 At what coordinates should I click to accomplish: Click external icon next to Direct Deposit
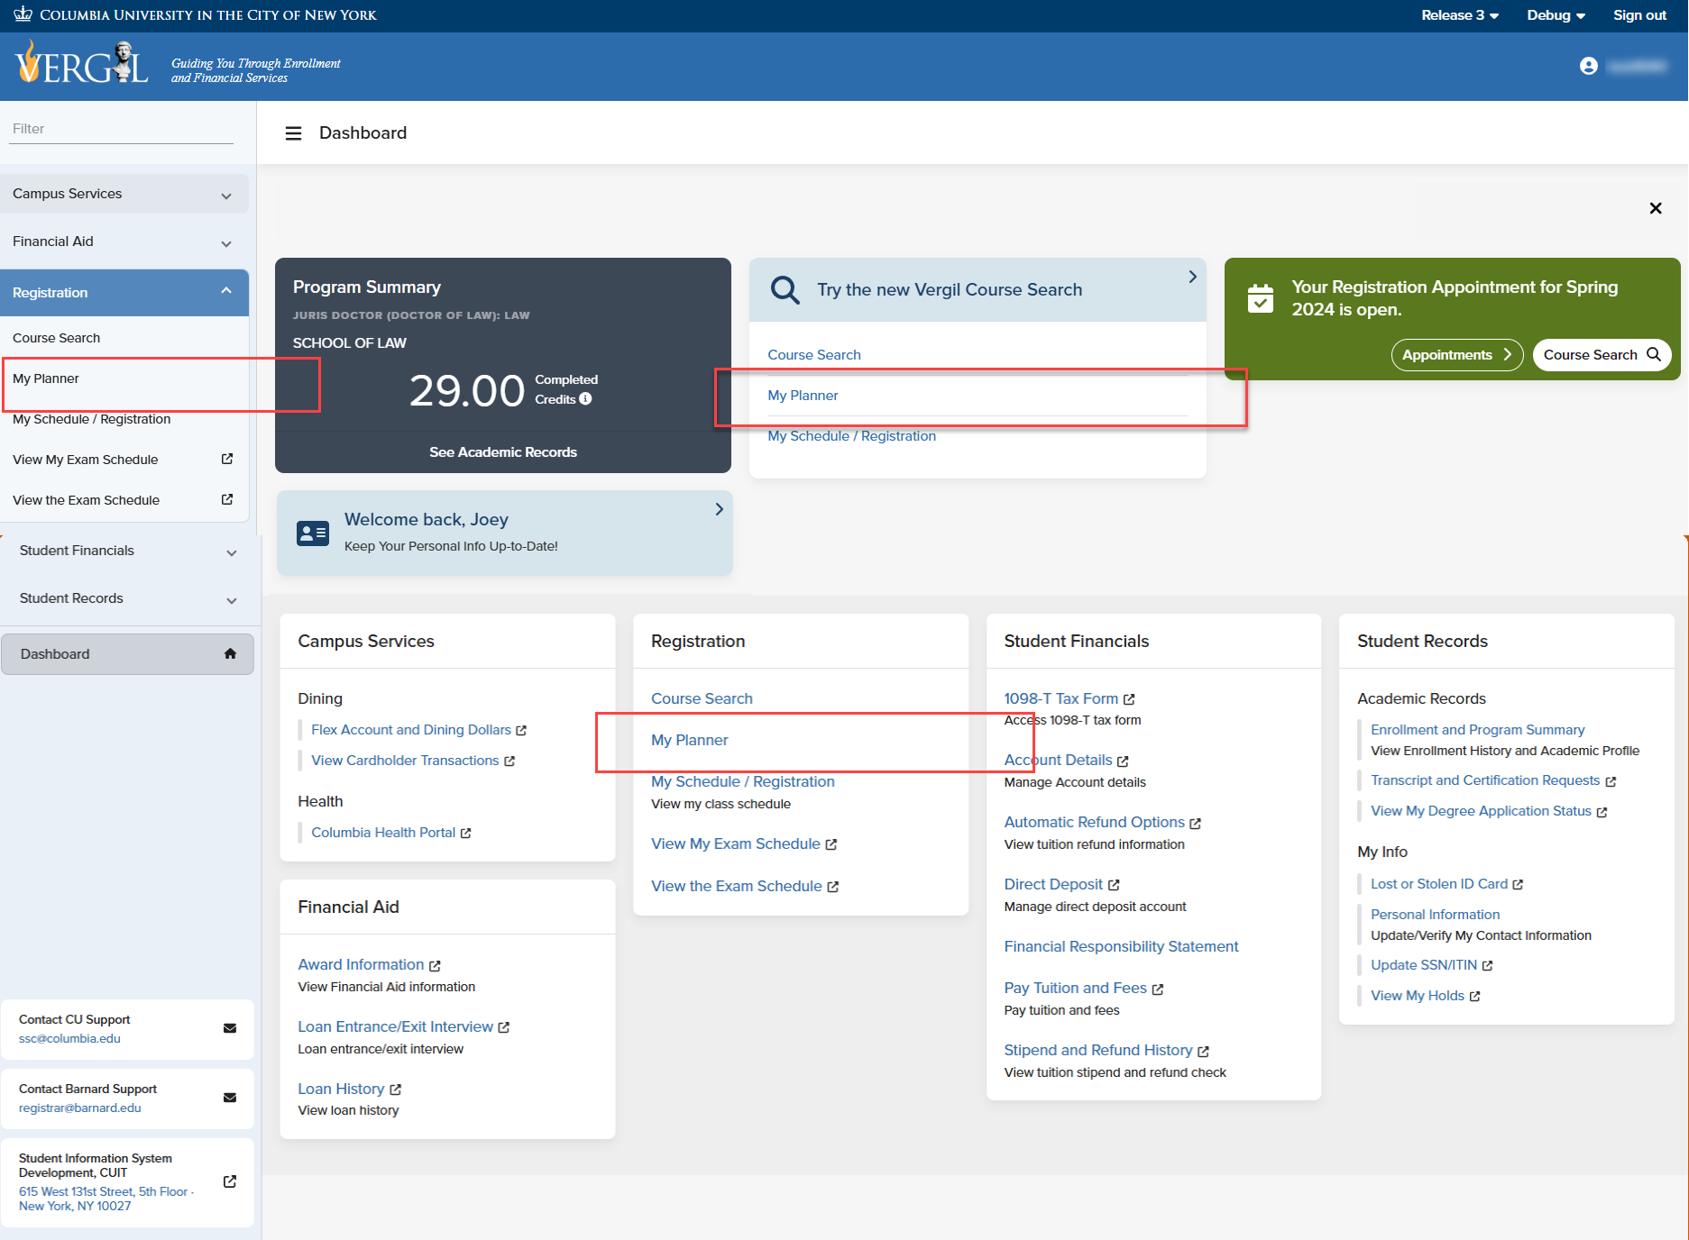coord(1114,885)
